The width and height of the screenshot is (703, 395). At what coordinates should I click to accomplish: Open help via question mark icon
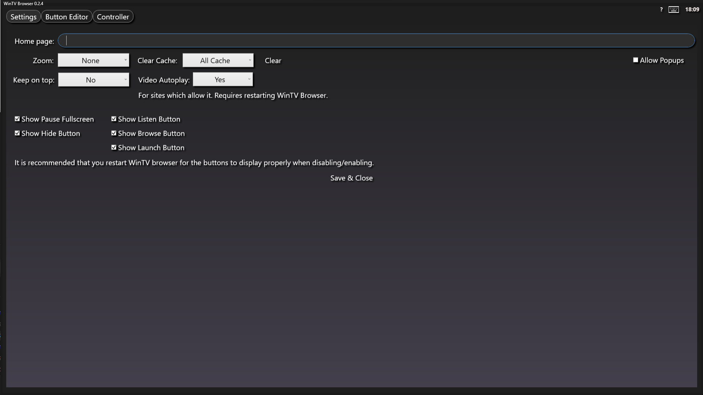coord(661,10)
